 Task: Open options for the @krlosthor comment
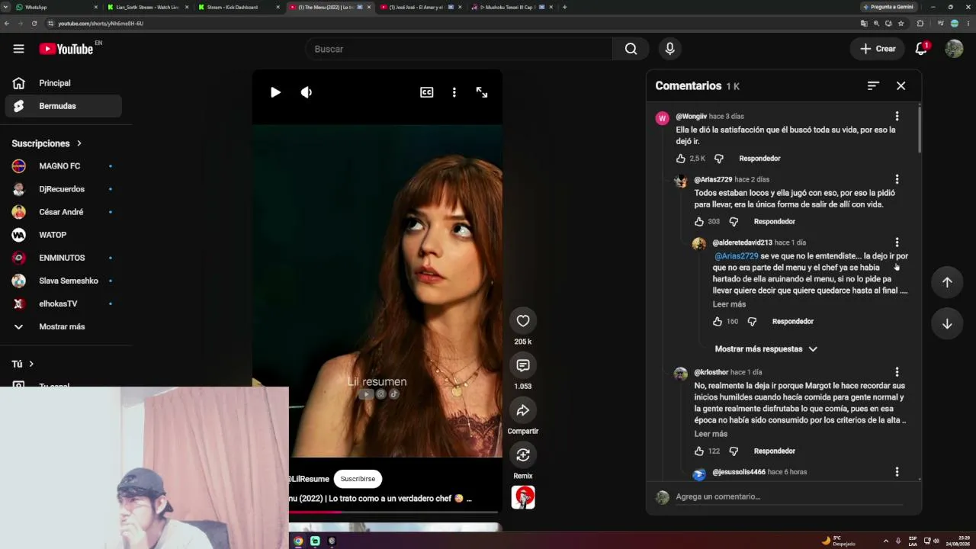coord(897,372)
